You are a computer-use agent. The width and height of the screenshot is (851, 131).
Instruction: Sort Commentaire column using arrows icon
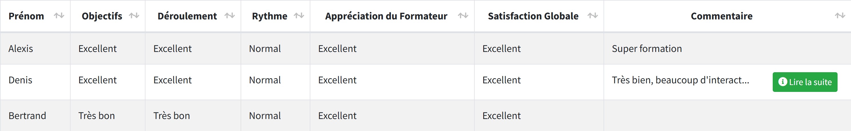[840, 15]
